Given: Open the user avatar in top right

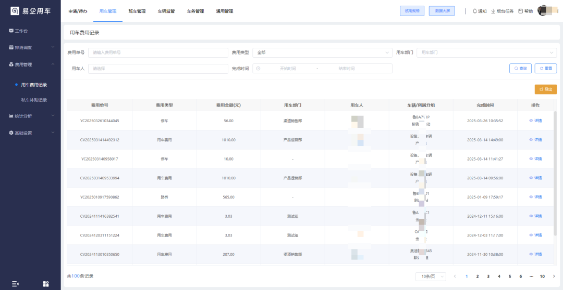Looking at the screenshot, I should pyautogui.click(x=547, y=11).
